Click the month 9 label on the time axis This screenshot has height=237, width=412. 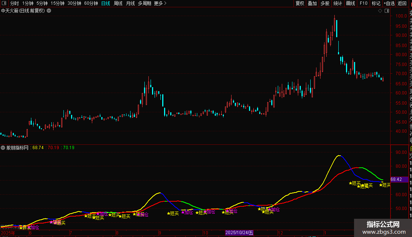pyautogui.click(x=160, y=233)
